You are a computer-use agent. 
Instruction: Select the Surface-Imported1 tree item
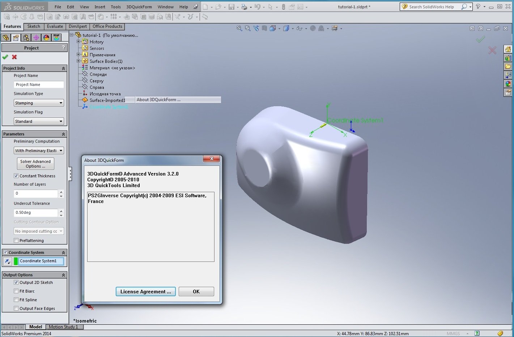(107, 100)
